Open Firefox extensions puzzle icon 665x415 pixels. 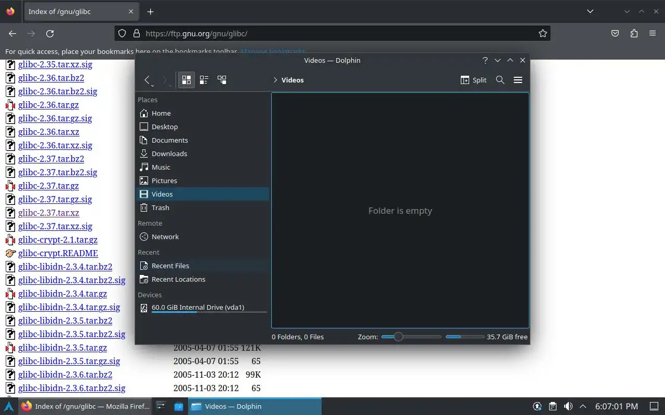tap(634, 33)
